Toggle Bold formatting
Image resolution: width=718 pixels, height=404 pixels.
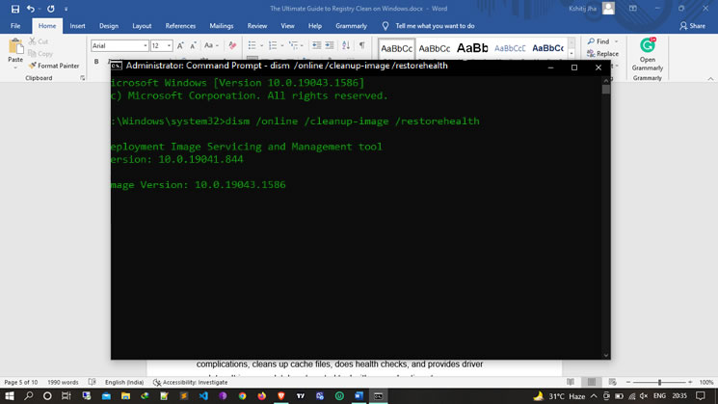[96, 62]
